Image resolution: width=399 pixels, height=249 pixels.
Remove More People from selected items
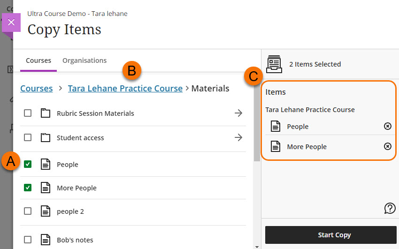[387, 146]
